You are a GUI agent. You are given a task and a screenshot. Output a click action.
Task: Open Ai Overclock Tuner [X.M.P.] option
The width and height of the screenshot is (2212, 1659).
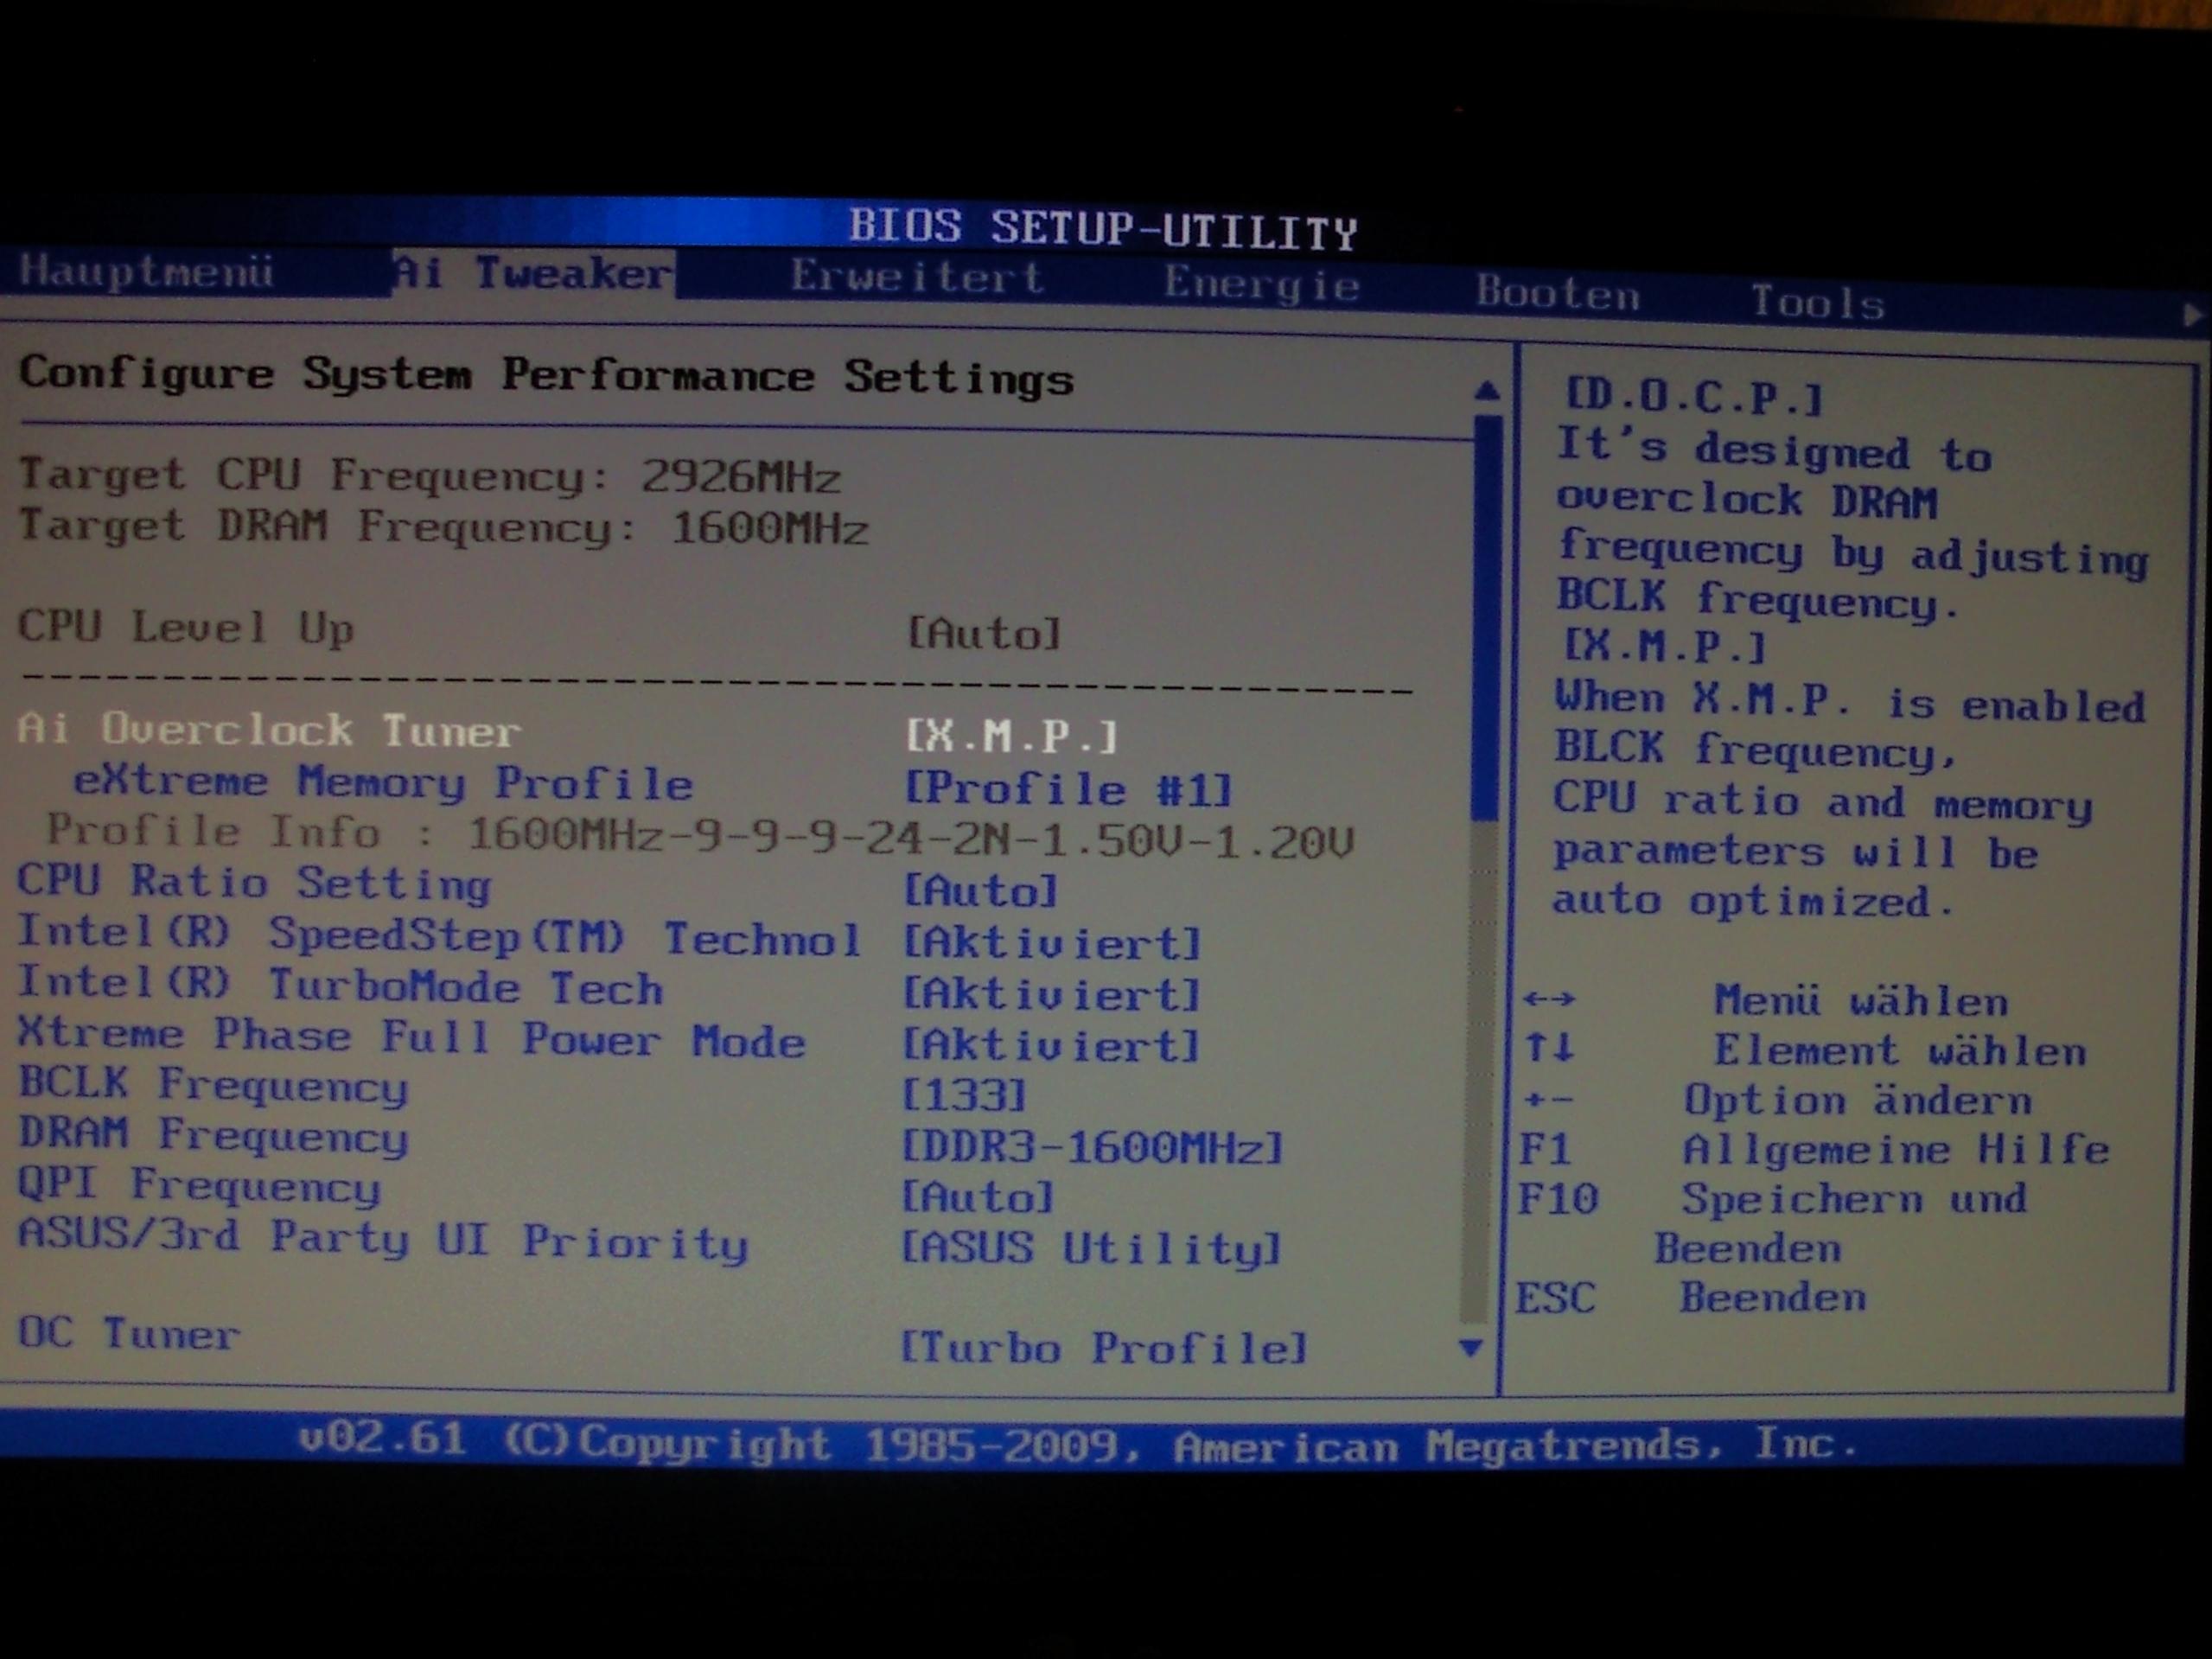1011,736
